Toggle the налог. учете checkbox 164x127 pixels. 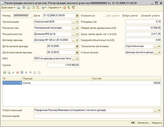tap(142, 15)
